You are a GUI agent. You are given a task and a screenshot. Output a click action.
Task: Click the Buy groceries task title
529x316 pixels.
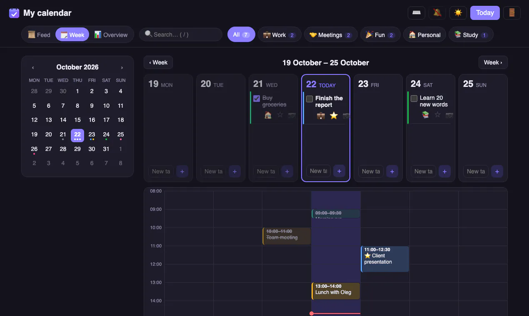pyautogui.click(x=274, y=101)
